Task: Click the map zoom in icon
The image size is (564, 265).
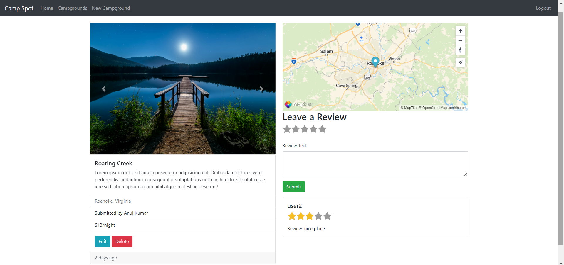Action: [x=460, y=30]
